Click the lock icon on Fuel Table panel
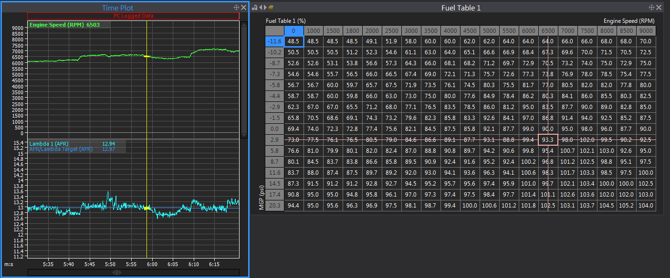 coord(255,8)
